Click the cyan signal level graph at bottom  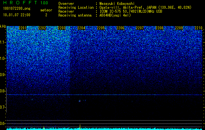(104, 129)
